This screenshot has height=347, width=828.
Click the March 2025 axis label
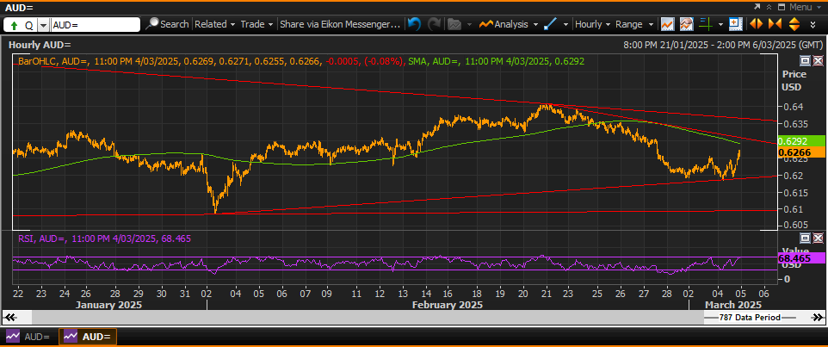733,306
